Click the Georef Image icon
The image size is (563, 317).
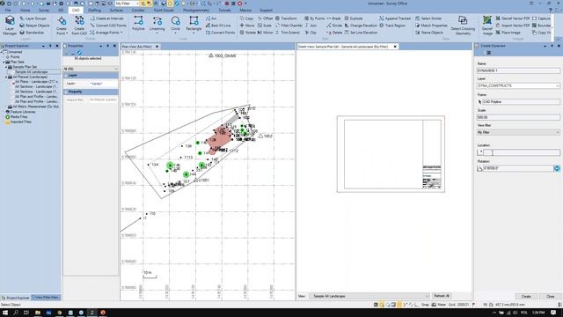click(x=487, y=26)
